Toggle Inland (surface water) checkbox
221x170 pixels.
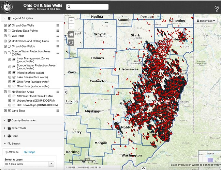(x=14, y=73)
